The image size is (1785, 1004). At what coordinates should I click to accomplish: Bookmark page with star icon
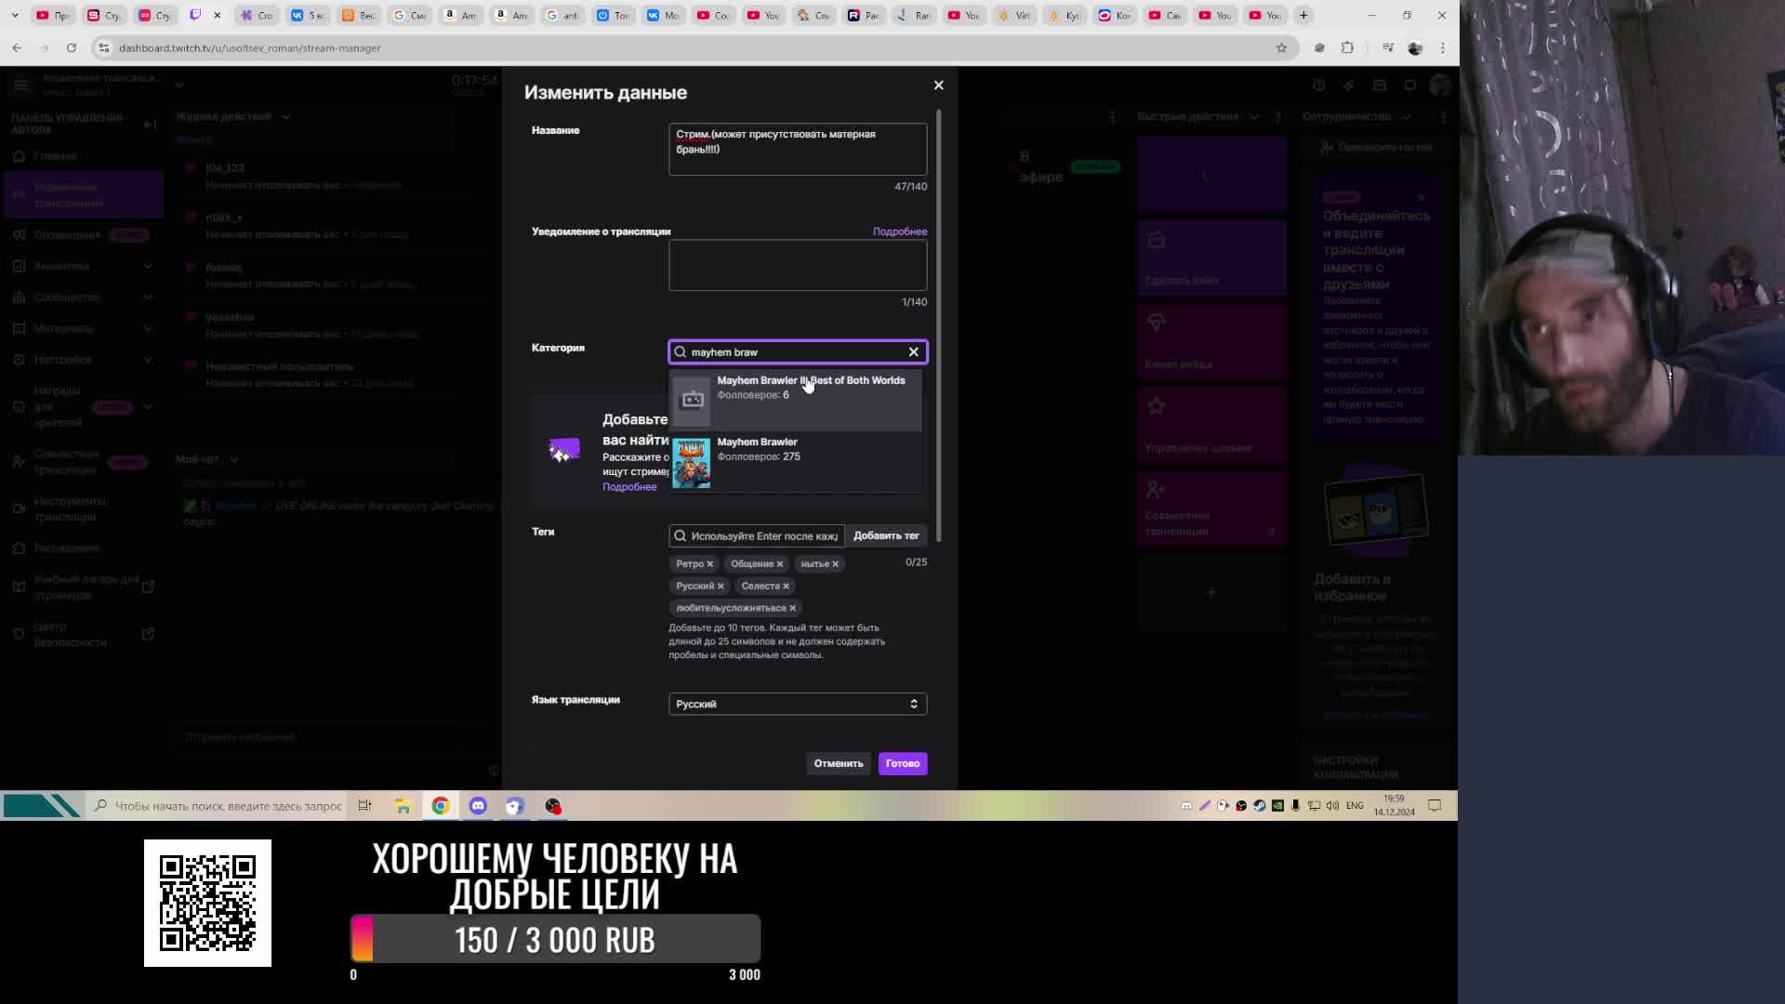coord(1281,47)
